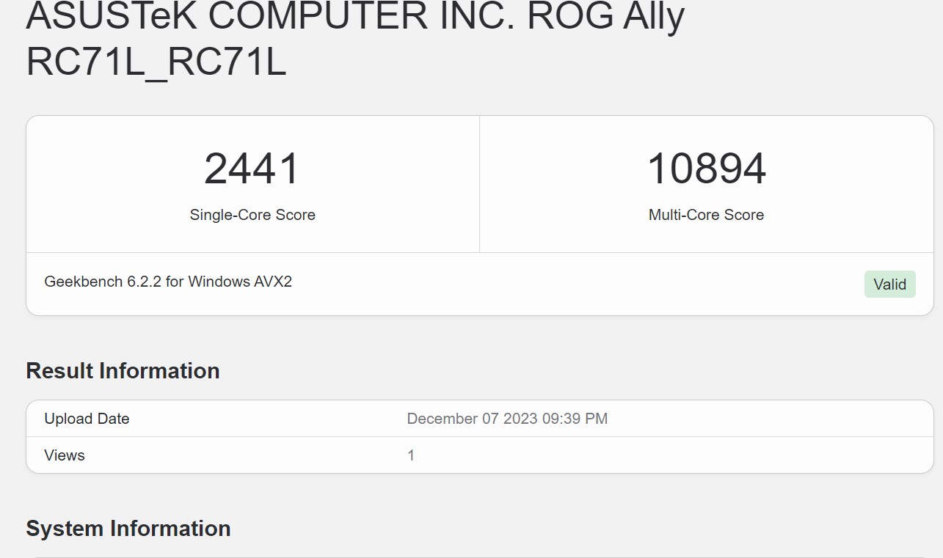Click the 10894 multi-core score number
This screenshot has height=558, width=943.
[x=706, y=169]
